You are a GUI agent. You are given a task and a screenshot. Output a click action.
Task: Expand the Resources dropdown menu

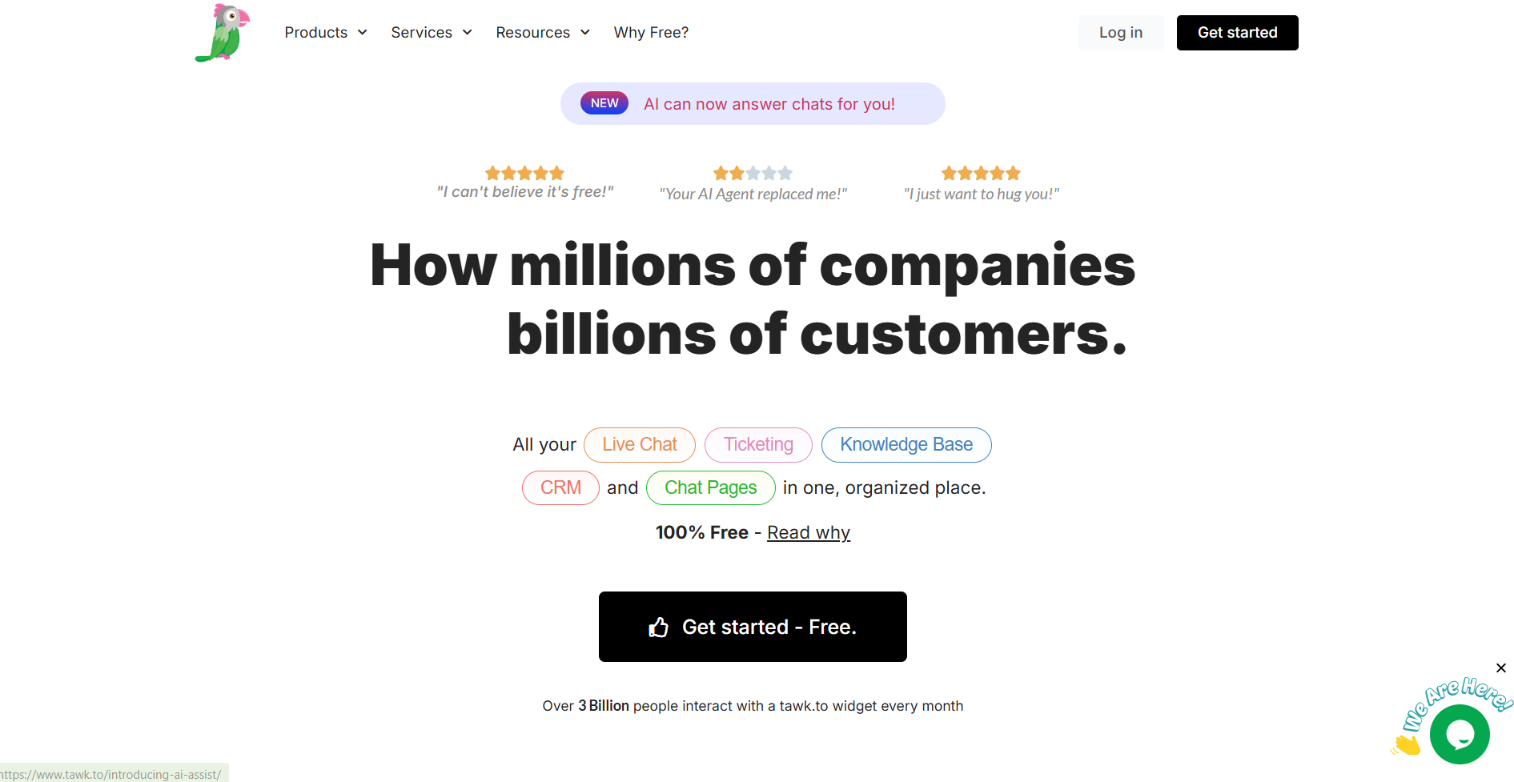[x=543, y=33]
